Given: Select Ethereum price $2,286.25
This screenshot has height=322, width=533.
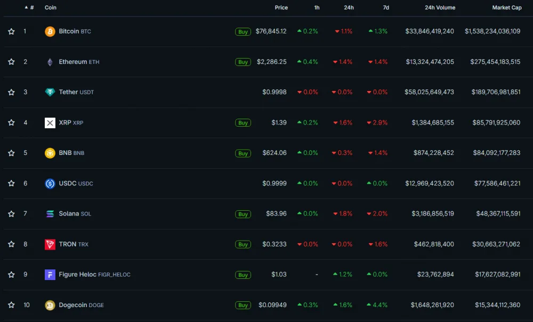Looking at the screenshot, I should 272,62.
